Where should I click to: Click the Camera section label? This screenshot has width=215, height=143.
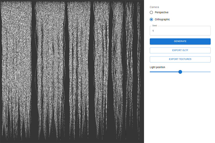[154, 7]
